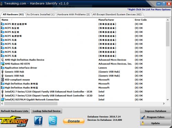This screenshot has width=172, height=128.
Task: Click Lookup Selected Device button
Action: tap(46, 111)
